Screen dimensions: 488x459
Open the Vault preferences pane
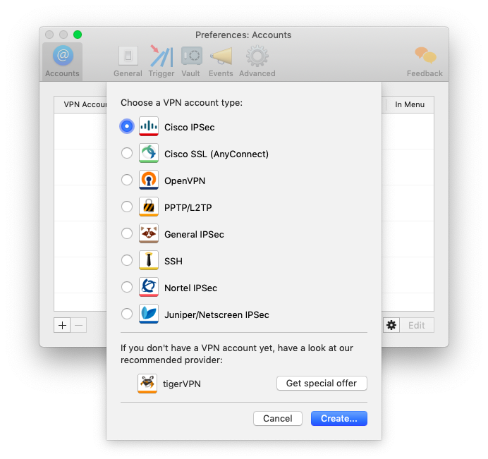191,61
